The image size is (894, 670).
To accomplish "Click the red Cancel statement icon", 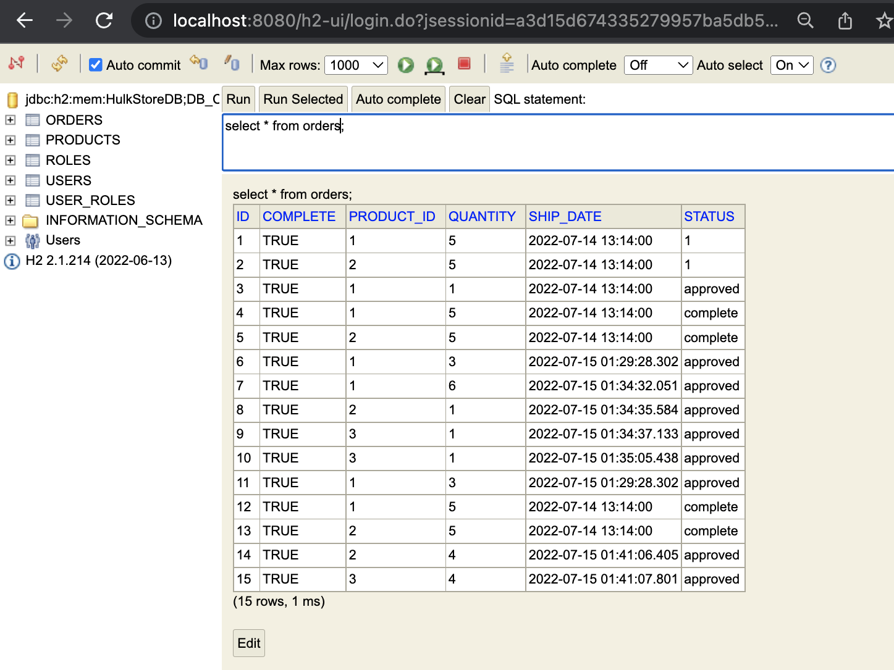I will (x=464, y=64).
